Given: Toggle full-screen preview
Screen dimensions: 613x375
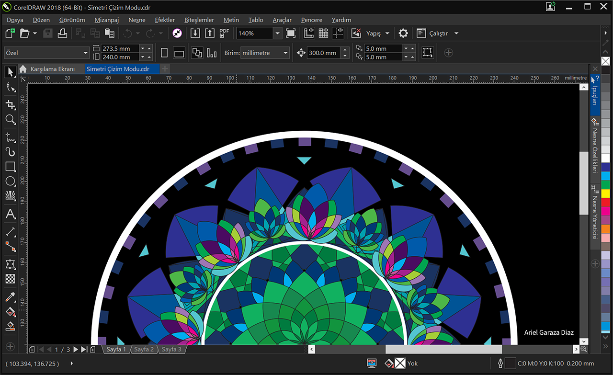Looking at the screenshot, I should 291,33.
